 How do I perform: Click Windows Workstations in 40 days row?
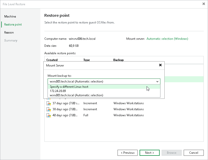tap(128, 115)
